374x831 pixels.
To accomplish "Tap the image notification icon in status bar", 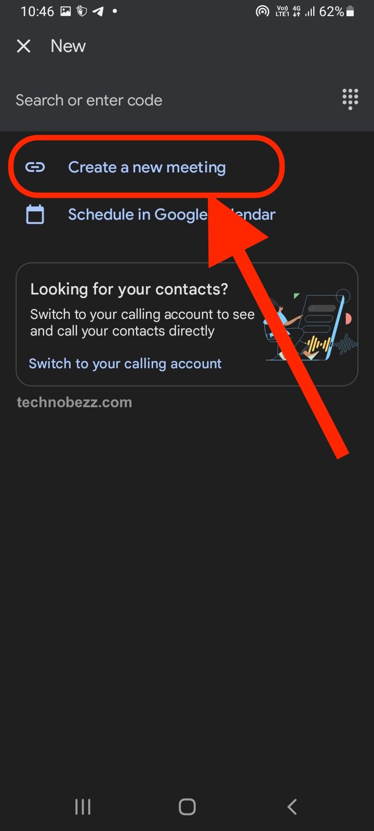I will click(x=65, y=11).
